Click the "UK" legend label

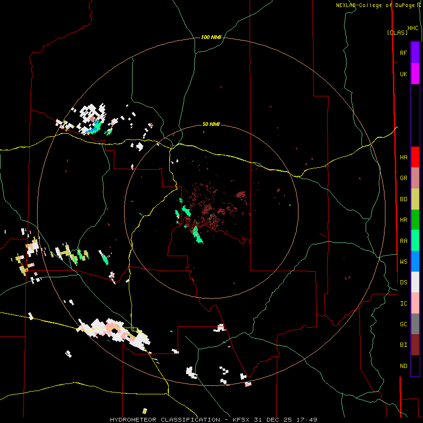tap(403, 74)
